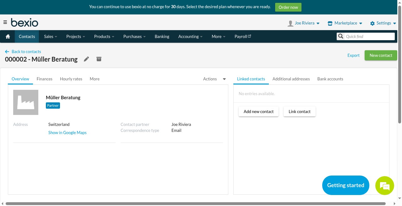This screenshot has height=206, width=402.
Task: Open the More tab beside Hourly rates
Action: click(95, 79)
